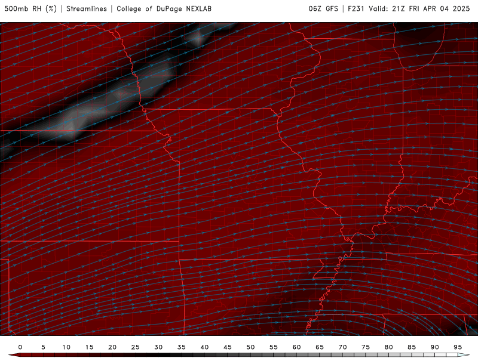Click the "500mb RH (%)" title text

[30, 9]
